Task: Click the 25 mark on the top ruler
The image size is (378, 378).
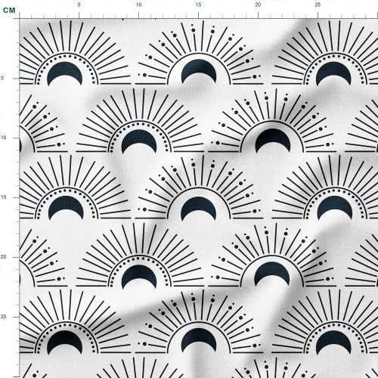Action: [318, 5]
